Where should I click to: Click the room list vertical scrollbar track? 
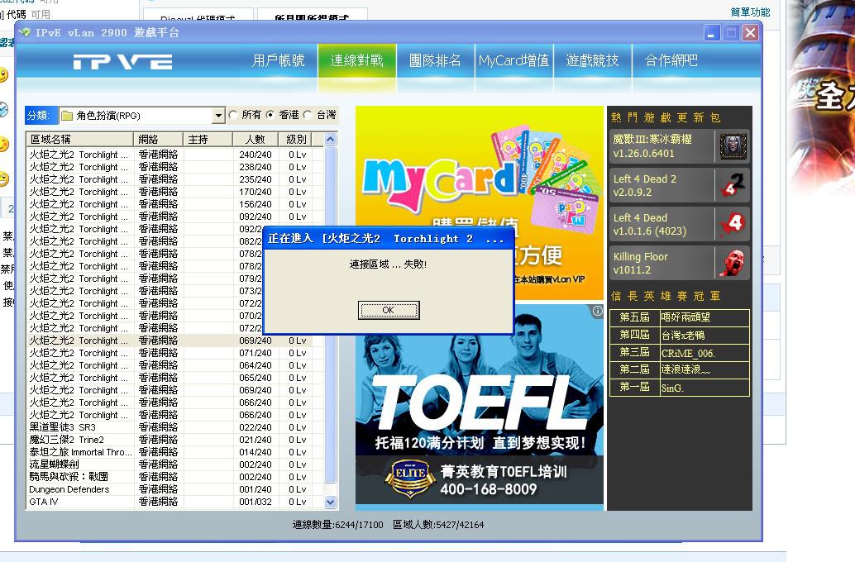point(330,321)
